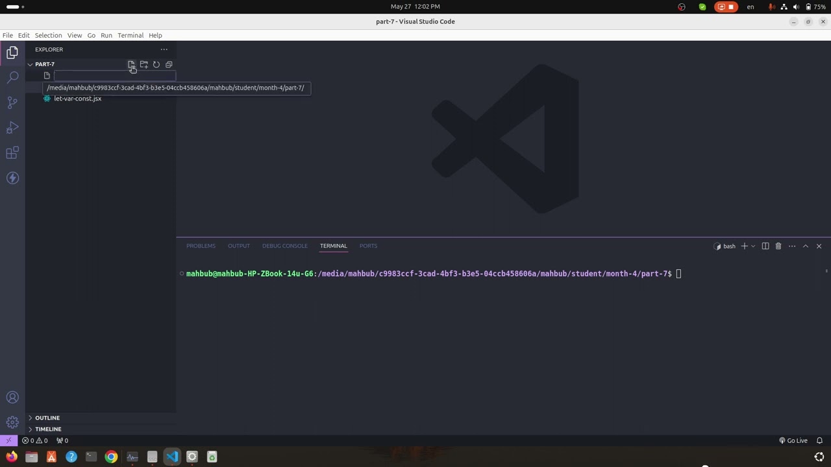Launch Firefox from the dock

point(11,457)
